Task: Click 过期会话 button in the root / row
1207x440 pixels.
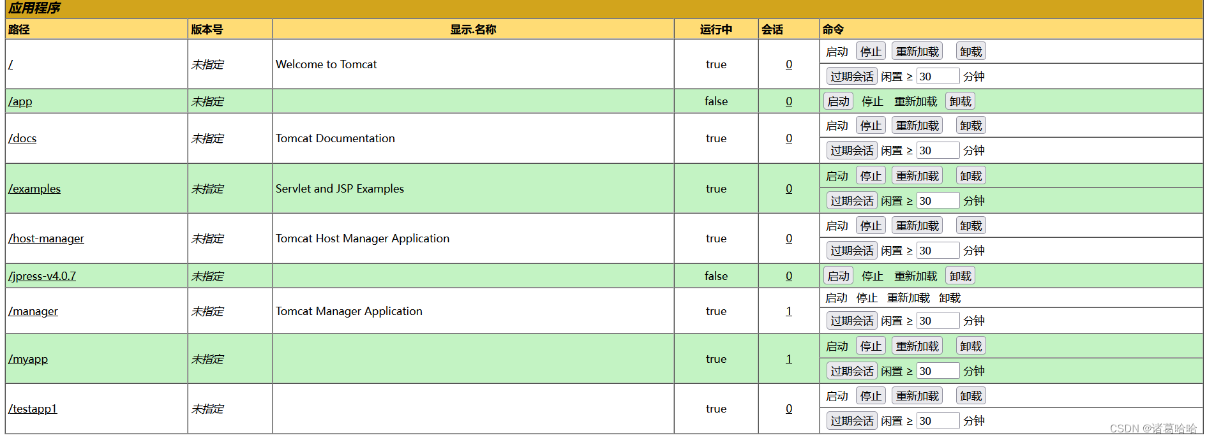Action: [x=851, y=77]
